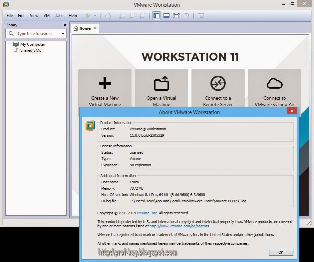Click the magnifier icon in Library search

click(11, 33)
